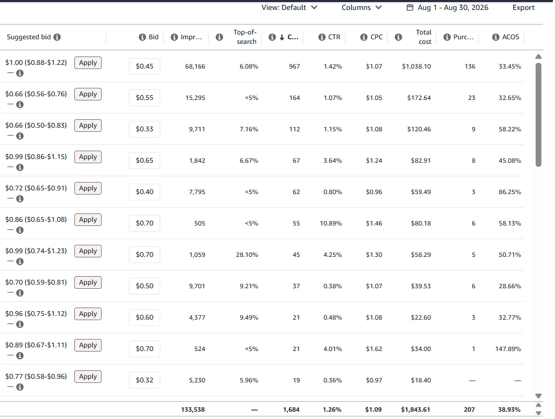Screen dimensions: 555x419
Task: Sort by the CTR column header
Action: [x=334, y=37]
